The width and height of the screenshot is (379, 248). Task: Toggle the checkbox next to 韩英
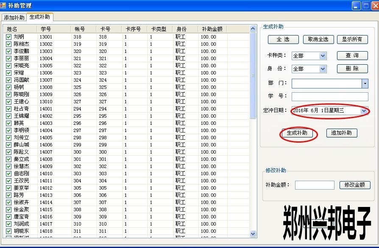(9, 123)
